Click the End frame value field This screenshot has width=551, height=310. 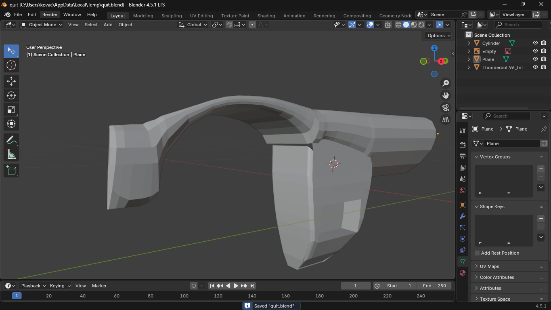click(434, 286)
